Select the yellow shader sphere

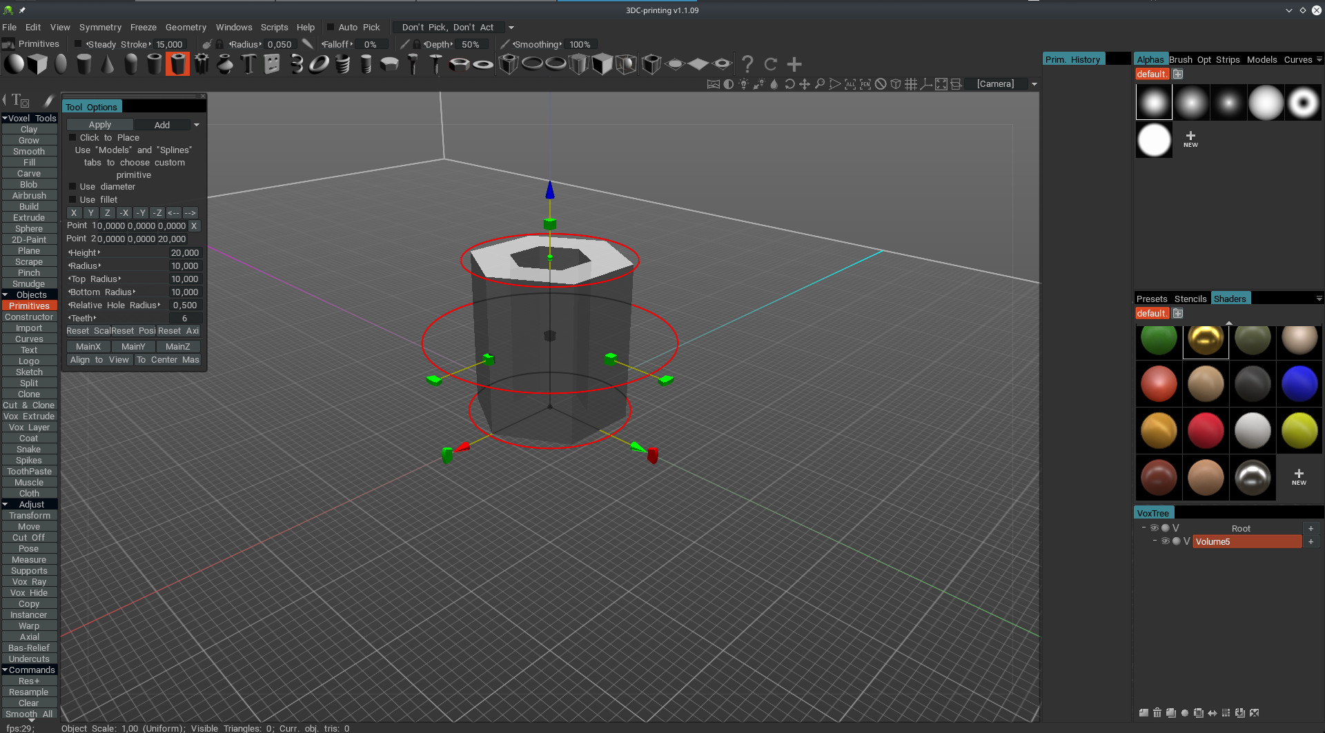(1299, 430)
